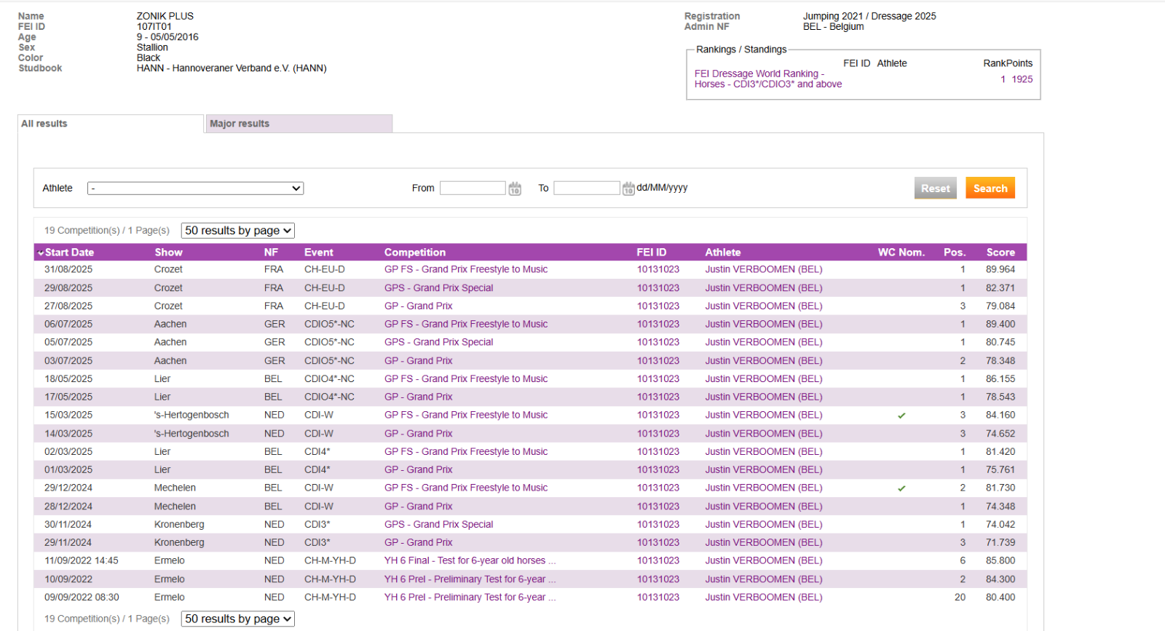Sort table by Event column header

pos(319,253)
